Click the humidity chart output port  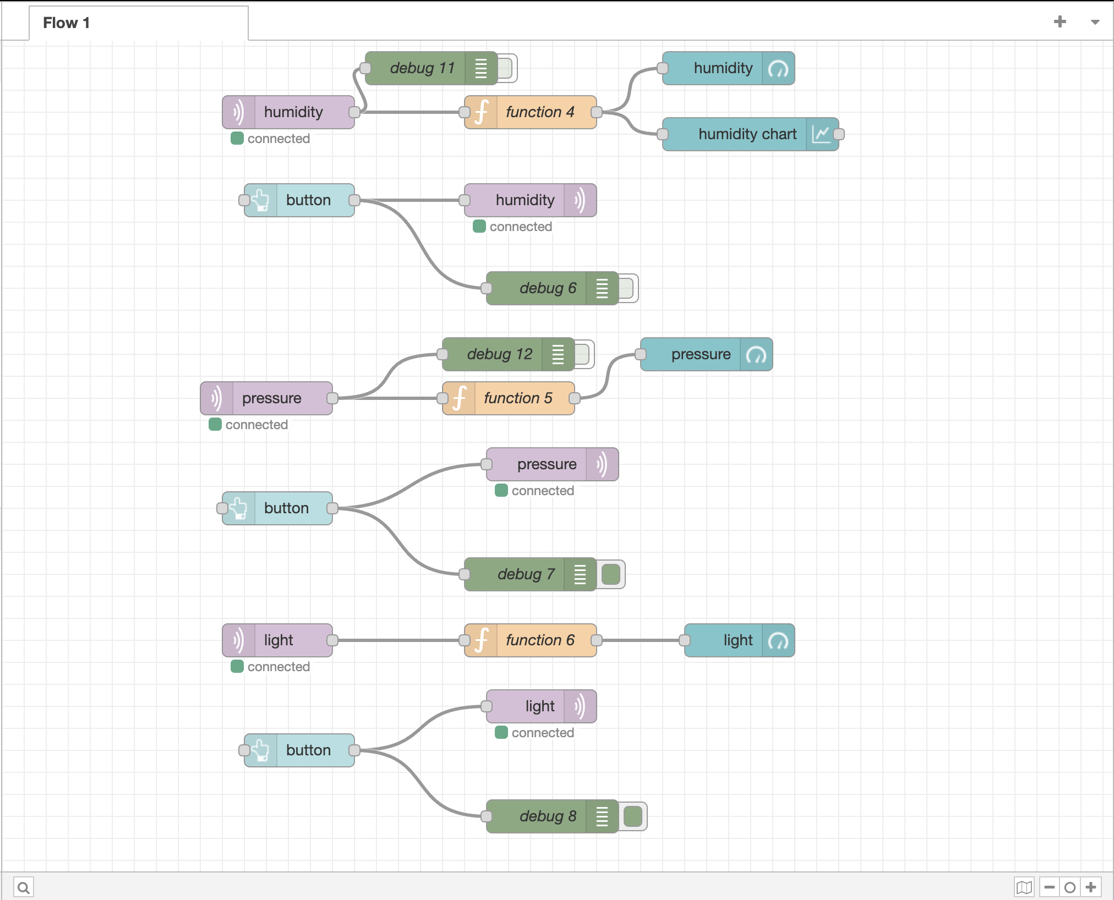(839, 134)
